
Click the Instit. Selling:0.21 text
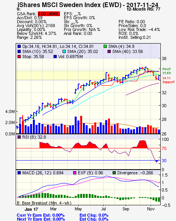135,37
